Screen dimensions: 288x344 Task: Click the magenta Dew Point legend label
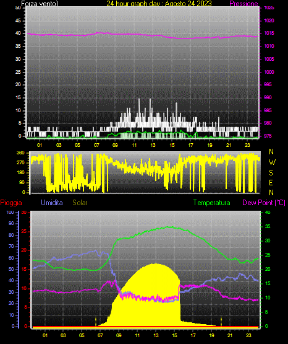264,203
